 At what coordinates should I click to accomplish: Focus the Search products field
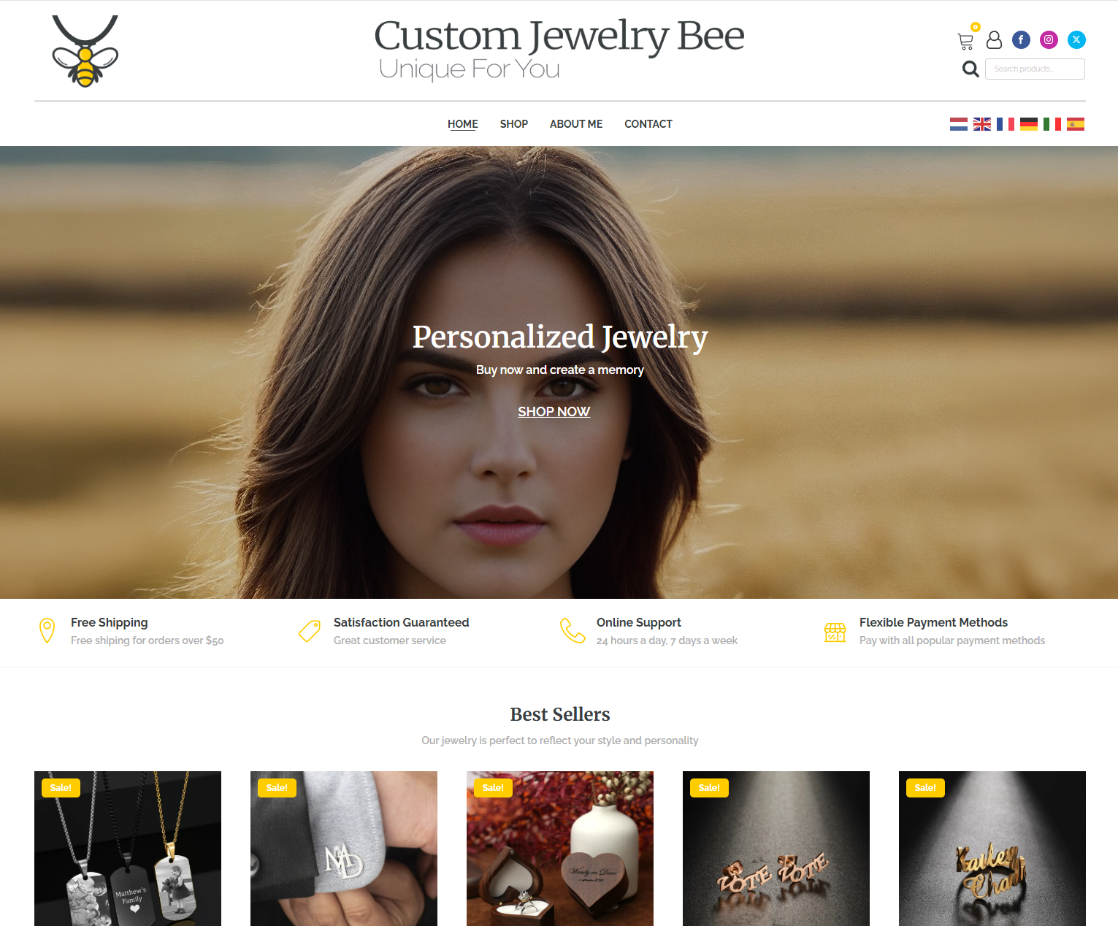(x=1035, y=69)
